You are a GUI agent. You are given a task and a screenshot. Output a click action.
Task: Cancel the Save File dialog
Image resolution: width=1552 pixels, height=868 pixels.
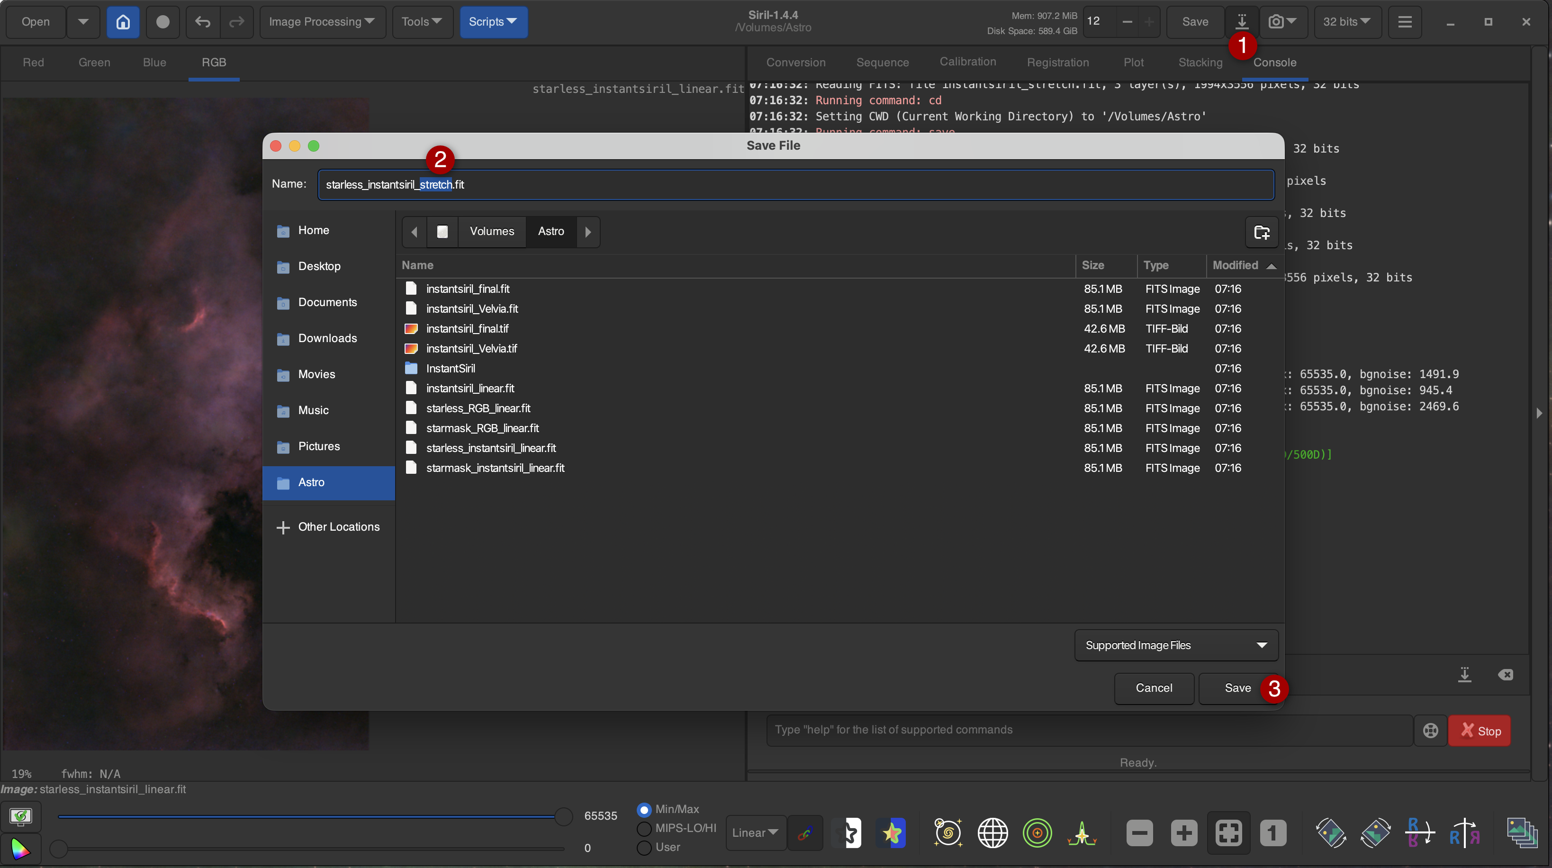pyautogui.click(x=1154, y=688)
